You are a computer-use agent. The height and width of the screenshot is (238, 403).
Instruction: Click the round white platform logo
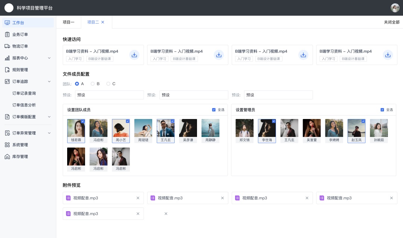(9, 8)
